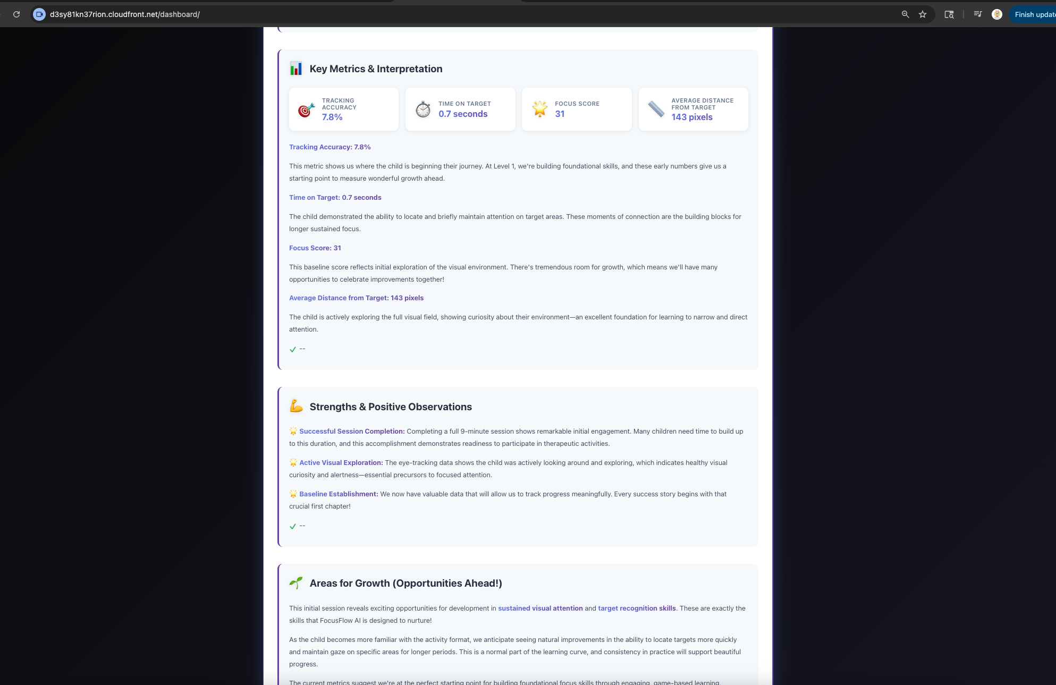Click checkmark at end of Strengths section
The image size is (1056, 685).
click(x=293, y=526)
